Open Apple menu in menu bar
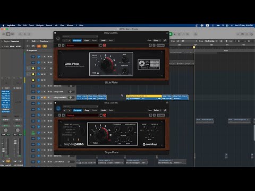Screen dimensions: 255x191 pos(3,25)
